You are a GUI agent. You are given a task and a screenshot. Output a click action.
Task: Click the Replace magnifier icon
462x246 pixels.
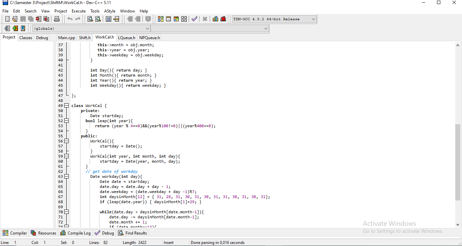pos(98,19)
